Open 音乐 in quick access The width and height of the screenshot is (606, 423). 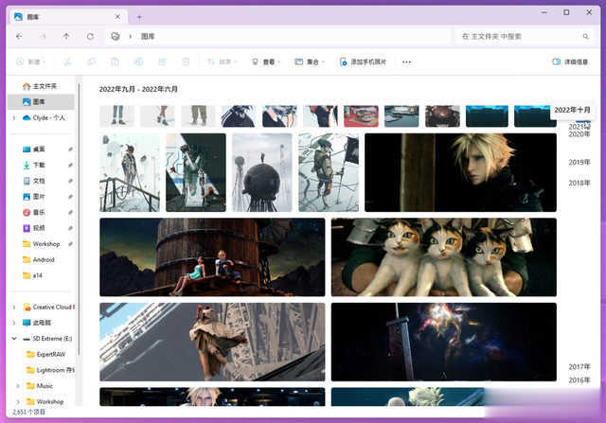[41, 213]
